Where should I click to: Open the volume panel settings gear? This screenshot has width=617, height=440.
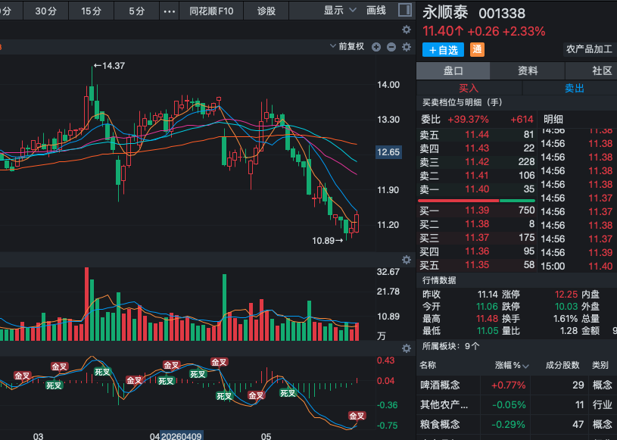[x=407, y=260]
